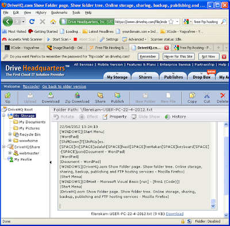The width and height of the screenshot is (230, 226).
Task: Open the Publish tool
Action: pos(117,98)
